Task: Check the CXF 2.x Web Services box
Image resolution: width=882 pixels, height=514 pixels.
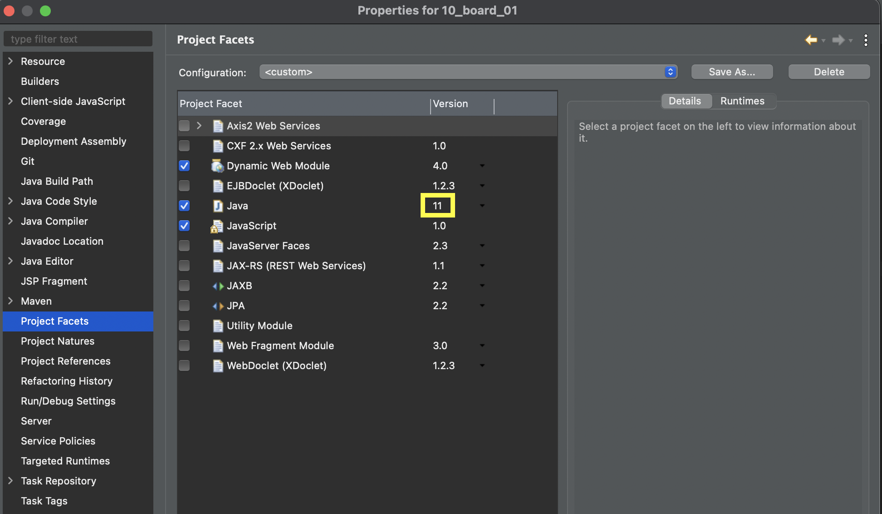Action: pos(184,146)
